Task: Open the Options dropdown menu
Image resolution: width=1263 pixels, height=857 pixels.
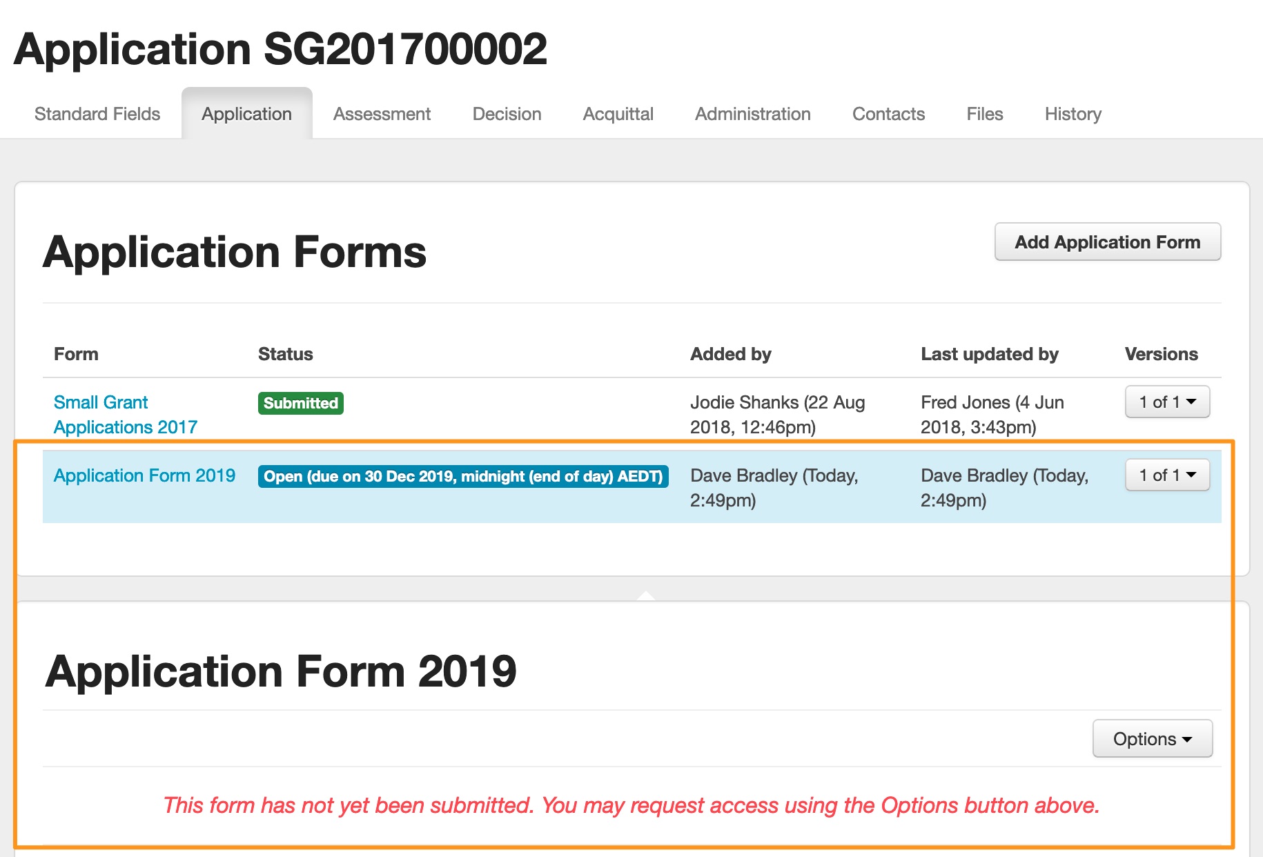Action: 1152,739
